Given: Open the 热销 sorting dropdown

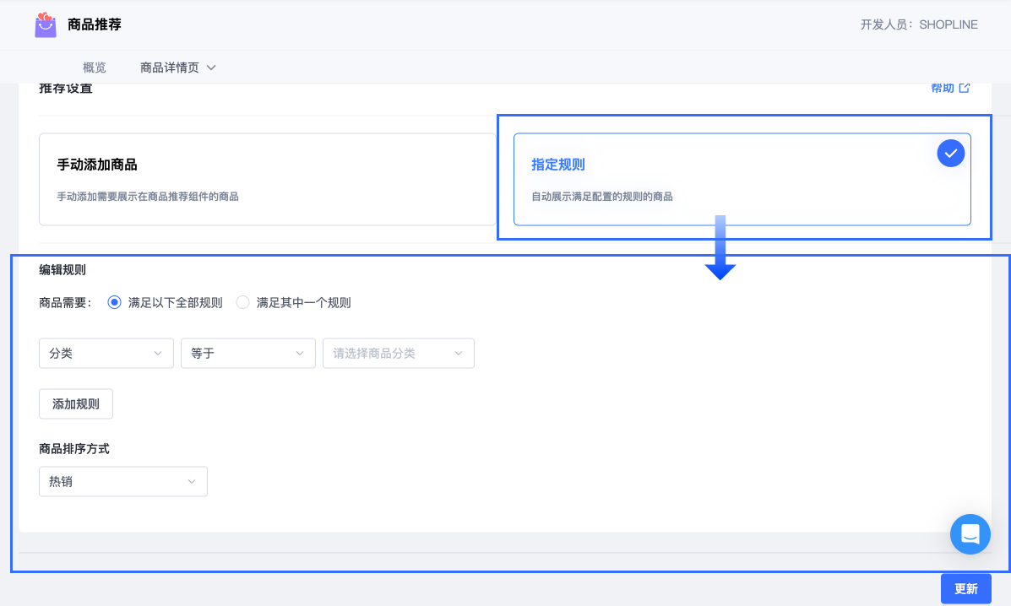Looking at the screenshot, I should [123, 481].
